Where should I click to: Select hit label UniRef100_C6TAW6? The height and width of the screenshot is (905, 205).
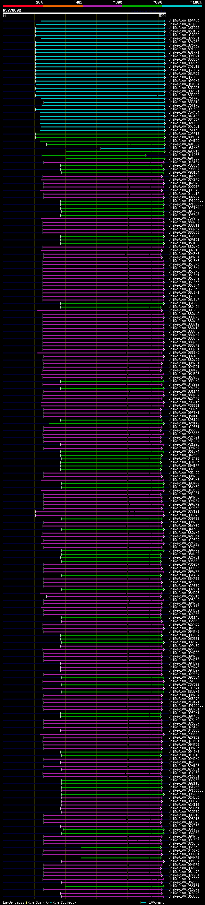coord(184,98)
